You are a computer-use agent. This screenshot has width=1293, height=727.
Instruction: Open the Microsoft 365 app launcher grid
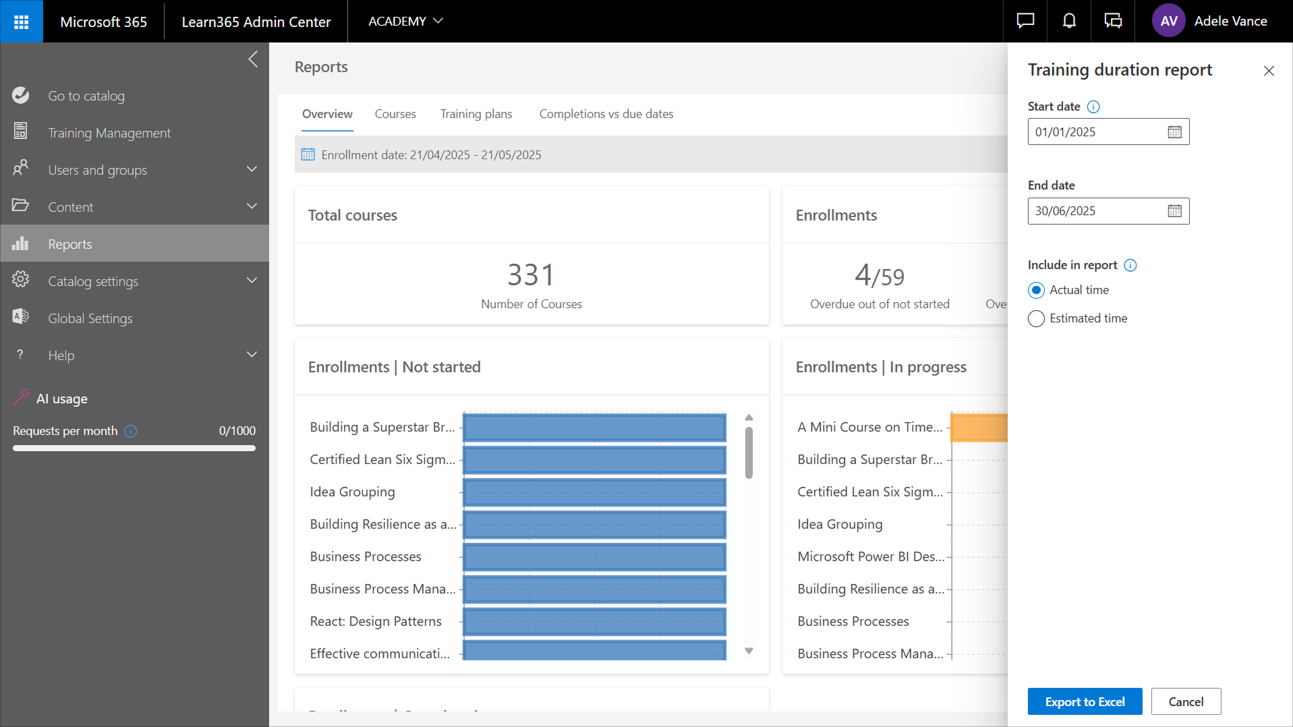pyautogui.click(x=21, y=22)
